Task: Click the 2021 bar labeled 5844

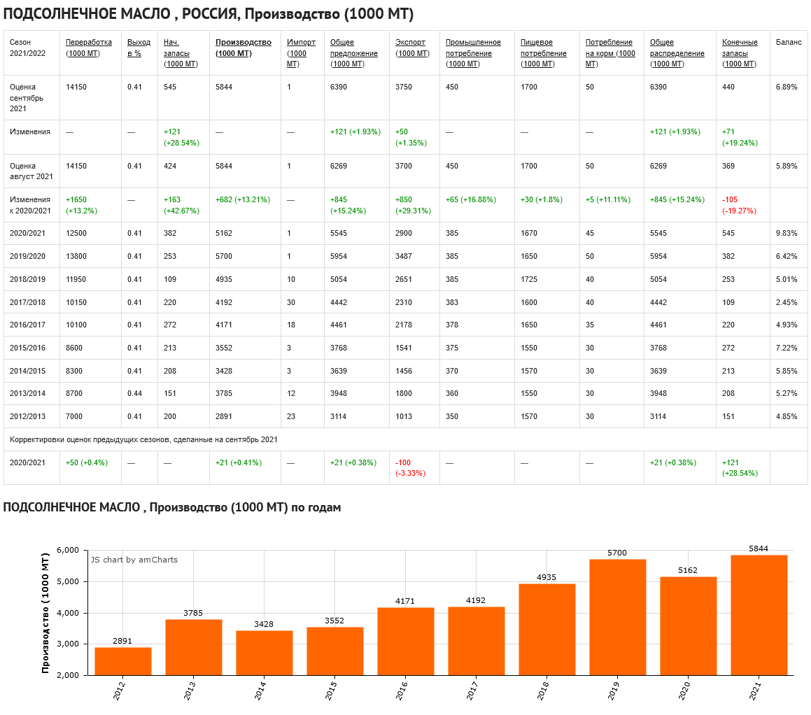Action: [x=759, y=615]
